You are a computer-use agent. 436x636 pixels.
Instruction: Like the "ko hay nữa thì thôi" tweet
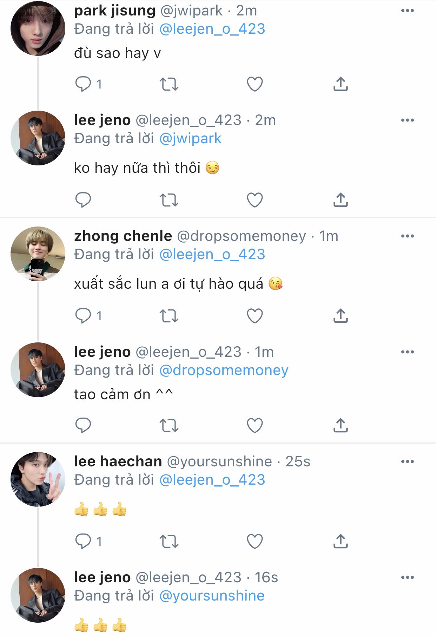(x=255, y=200)
